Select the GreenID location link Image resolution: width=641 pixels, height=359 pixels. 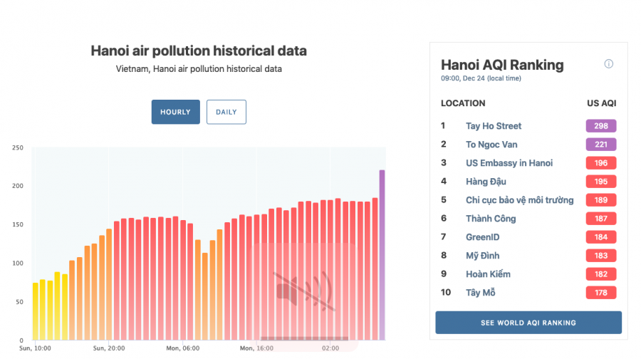482,237
